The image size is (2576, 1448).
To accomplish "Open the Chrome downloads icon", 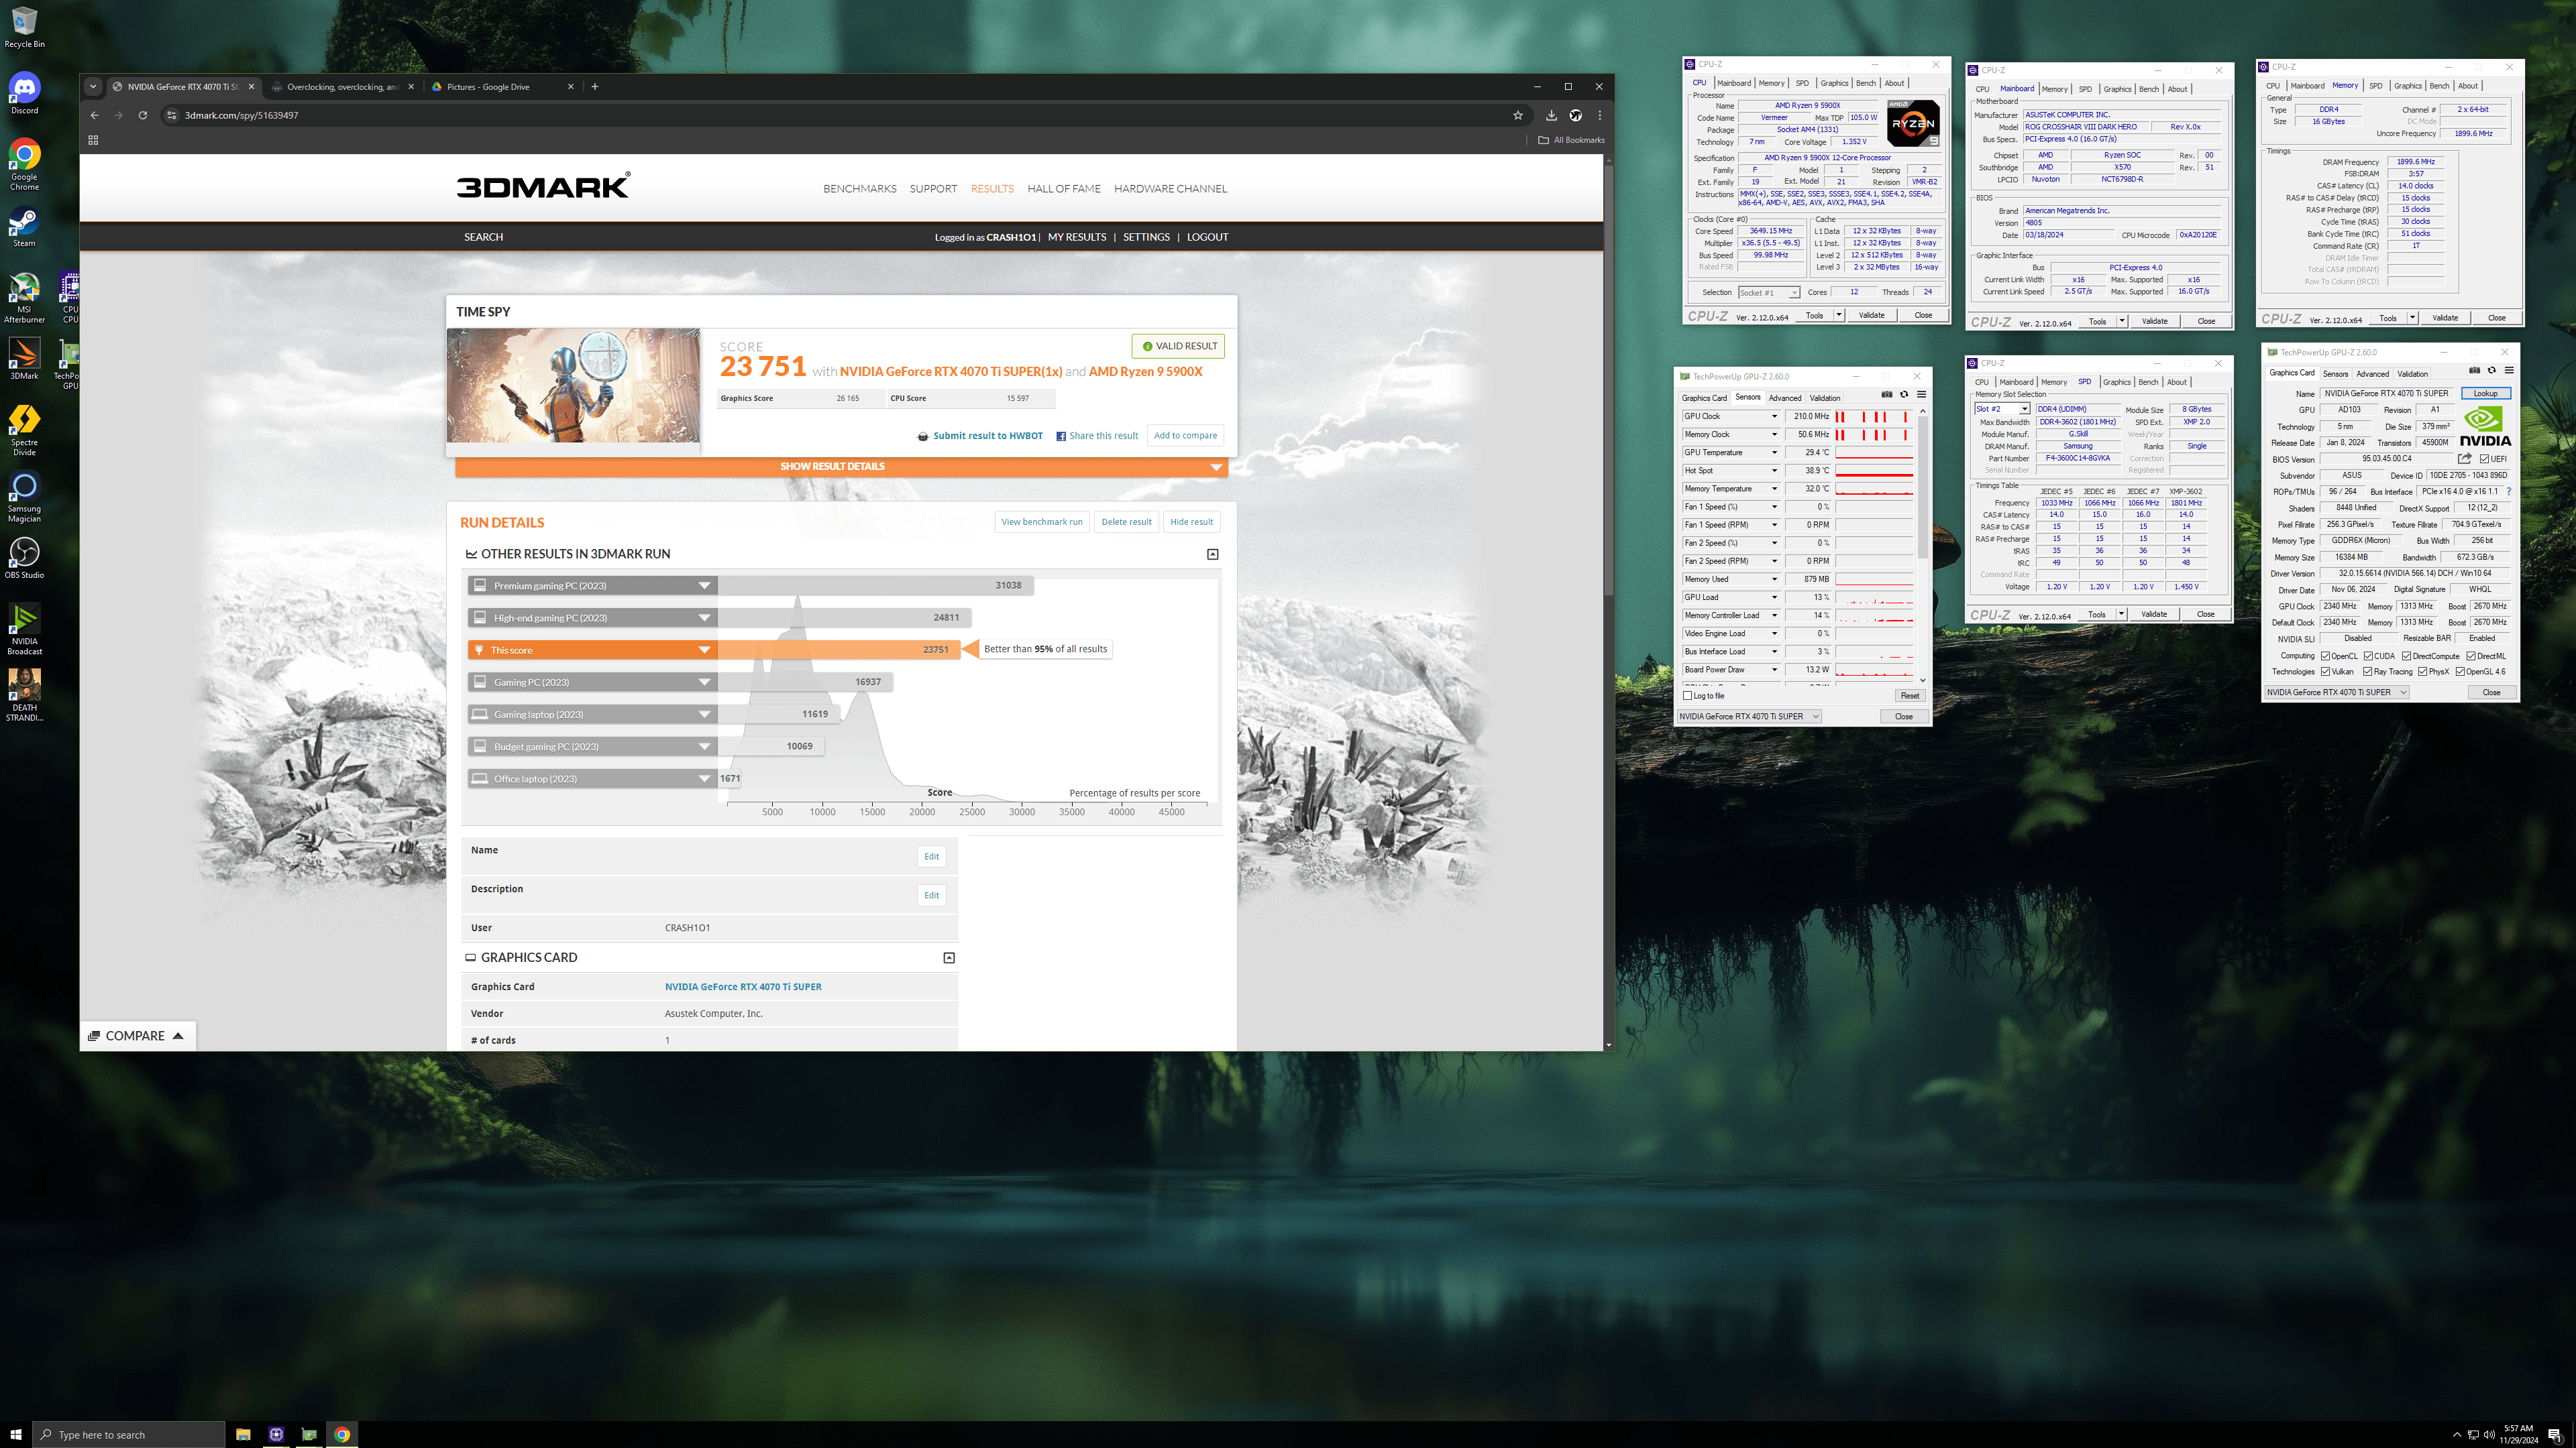I will coord(1551,115).
